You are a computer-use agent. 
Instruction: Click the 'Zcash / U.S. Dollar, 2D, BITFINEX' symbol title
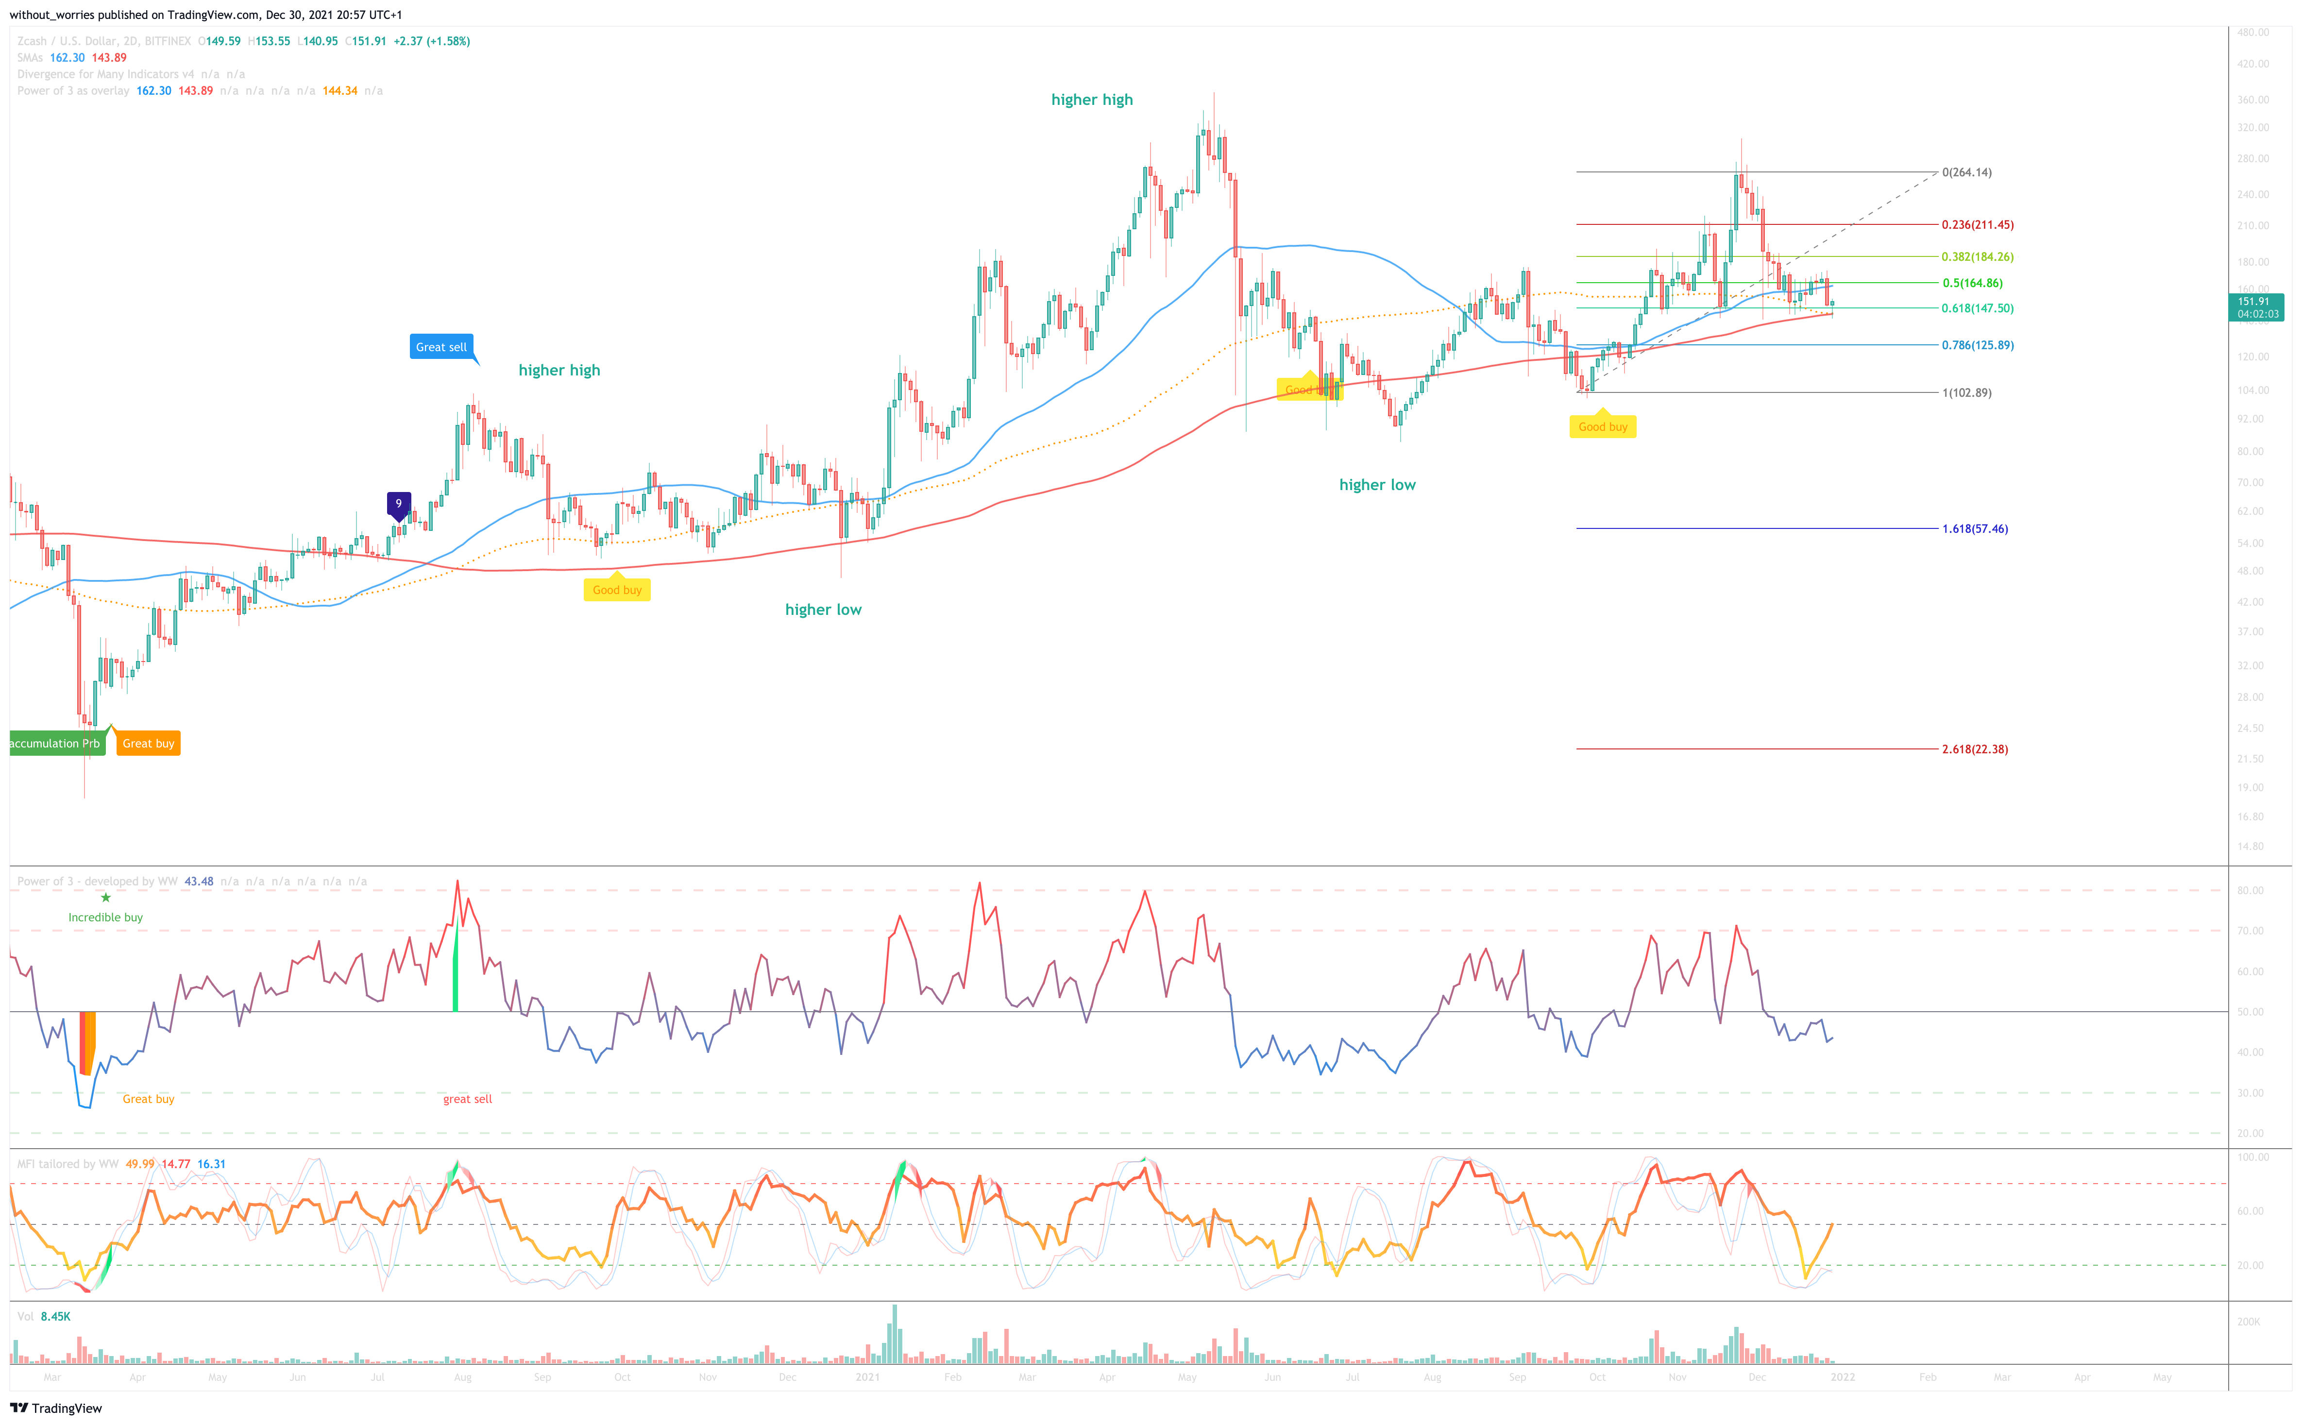pos(103,41)
